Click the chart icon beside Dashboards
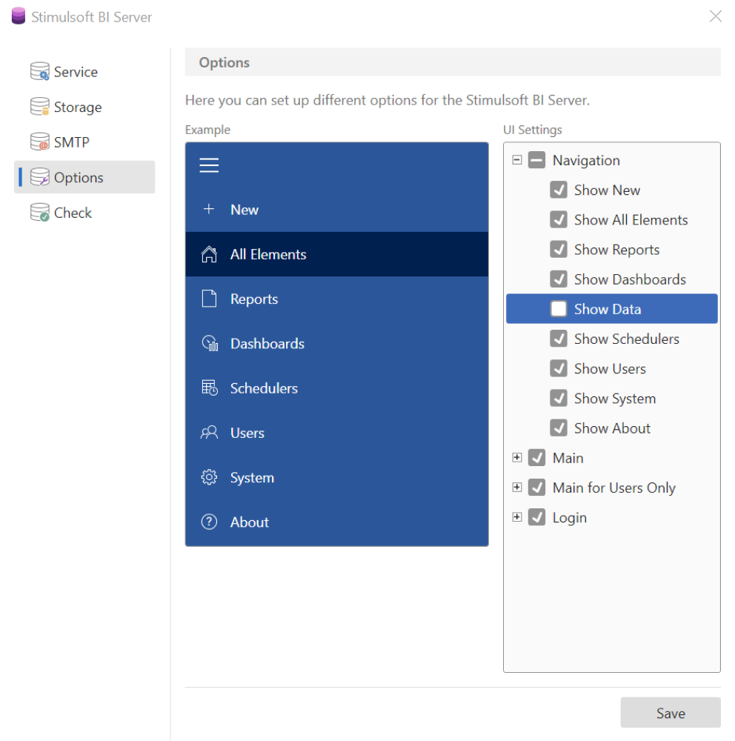Viewport: 735px width, 741px height. 210,344
